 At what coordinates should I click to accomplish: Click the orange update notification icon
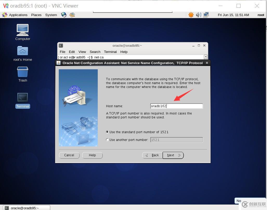[191, 15]
